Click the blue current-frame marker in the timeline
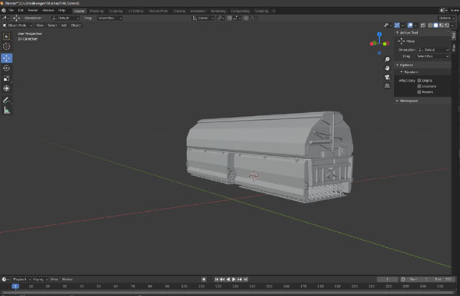The image size is (460, 296). tap(16, 287)
